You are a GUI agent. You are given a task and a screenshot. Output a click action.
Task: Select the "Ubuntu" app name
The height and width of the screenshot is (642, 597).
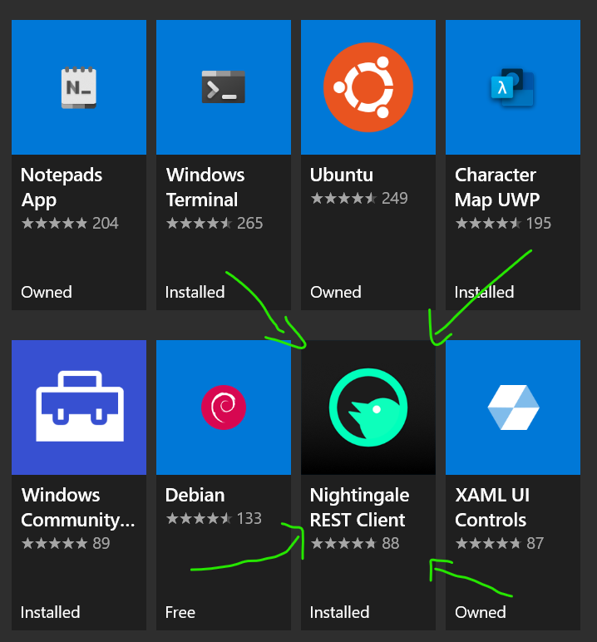pyautogui.click(x=342, y=175)
